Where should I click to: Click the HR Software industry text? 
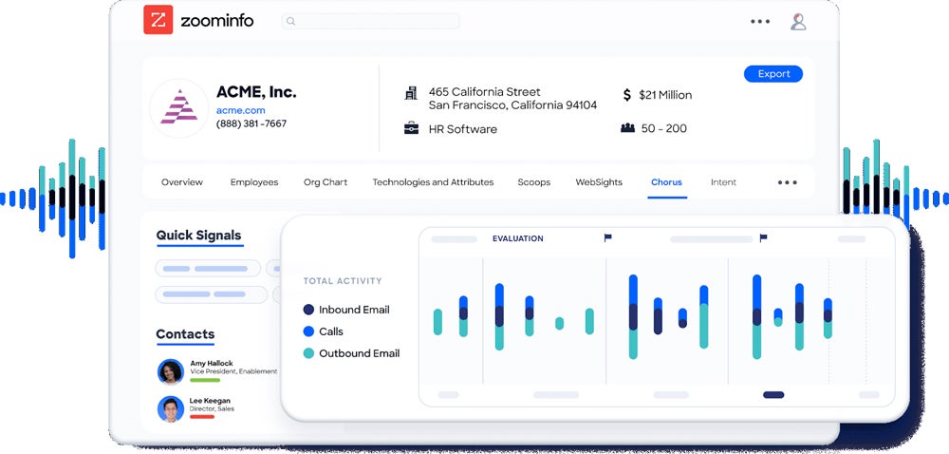click(463, 129)
